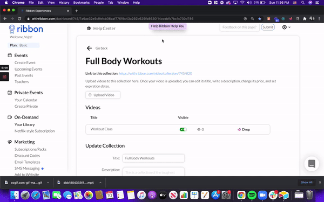This screenshot has height=202, width=324.
Task: Click the Plan: Basic badge
Action: pos(24,45)
